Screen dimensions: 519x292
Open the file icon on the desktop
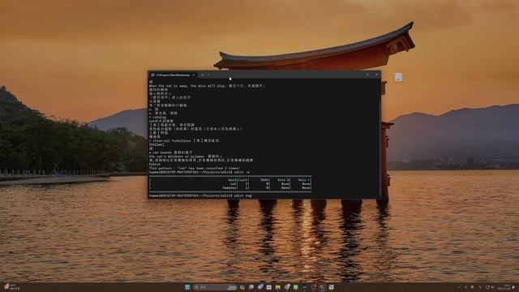click(398, 77)
